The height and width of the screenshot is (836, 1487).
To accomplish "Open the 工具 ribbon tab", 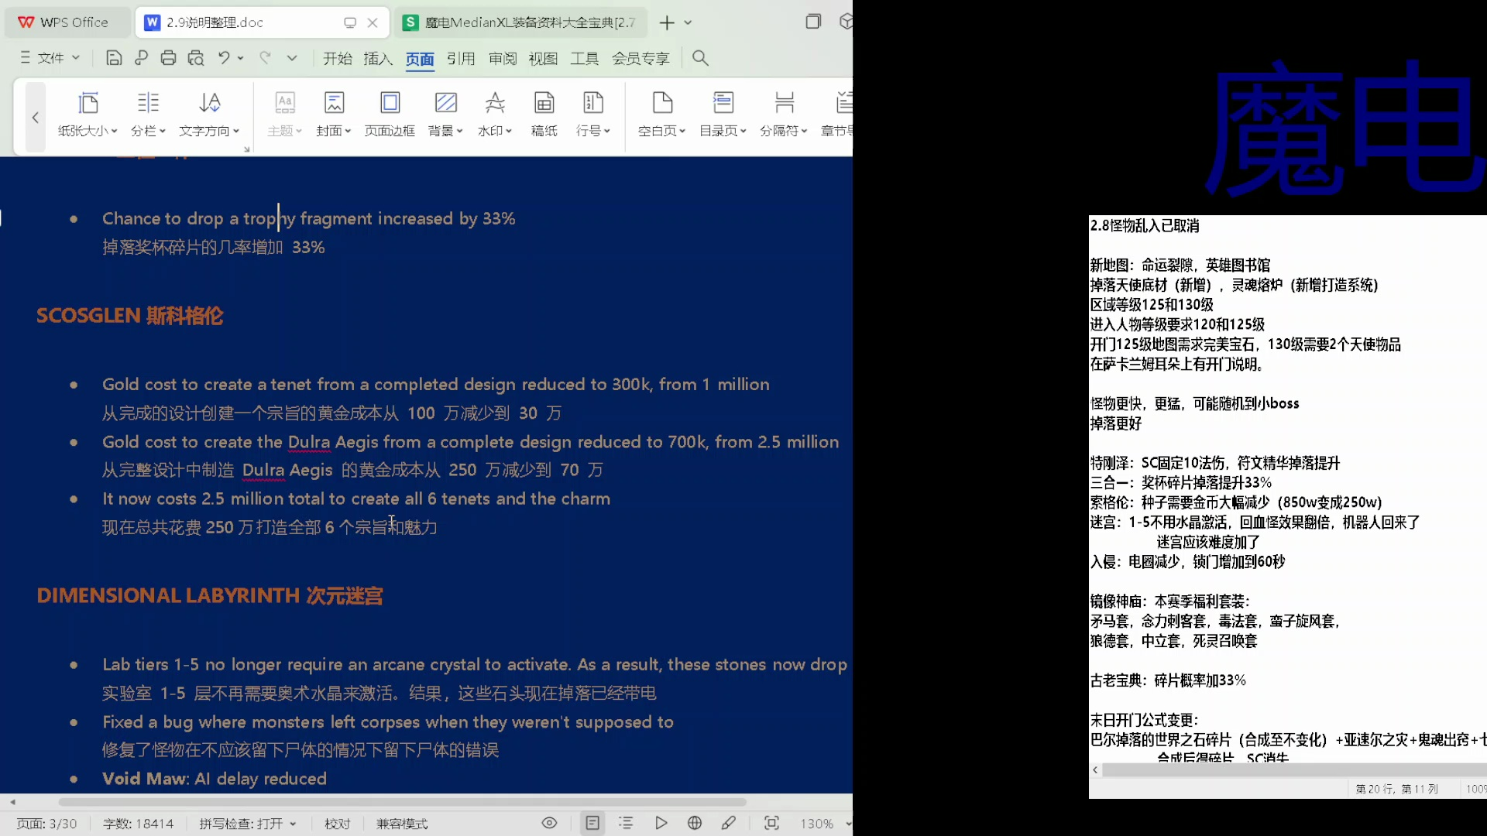I will pos(585,58).
